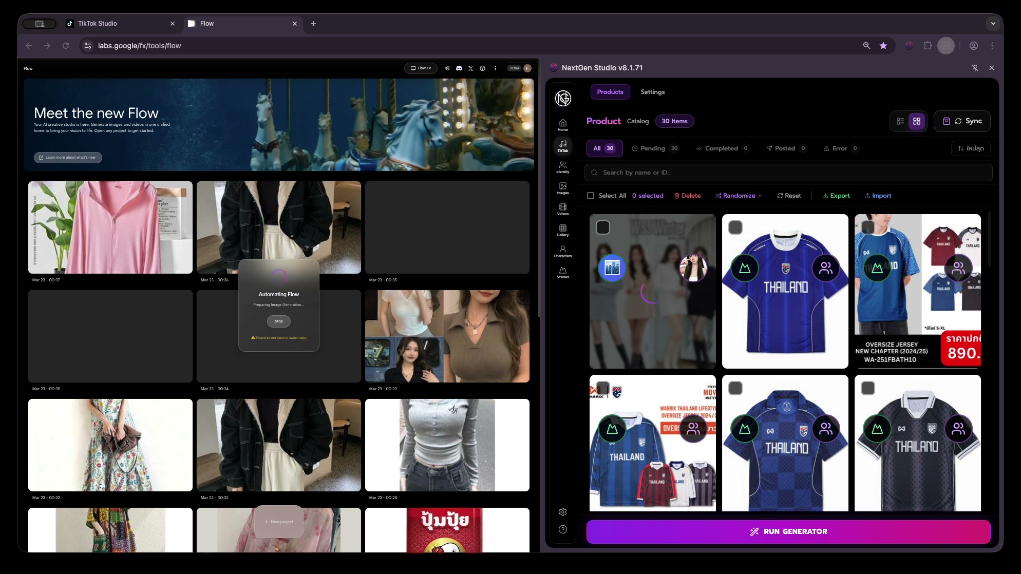1021x574 pixels.
Task: Click the help question-mark icon in NextGen sidebar
Action: point(563,529)
